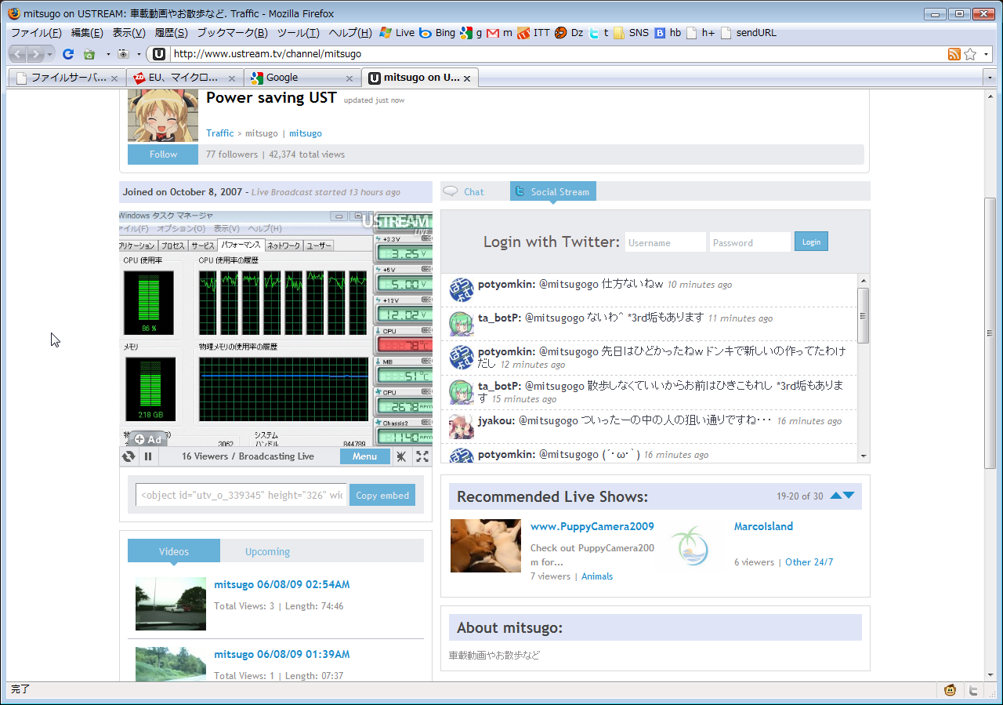The width and height of the screenshot is (1003, 705).
Task: Open the SNS bookmarks folder
Action: coord(632,33)
